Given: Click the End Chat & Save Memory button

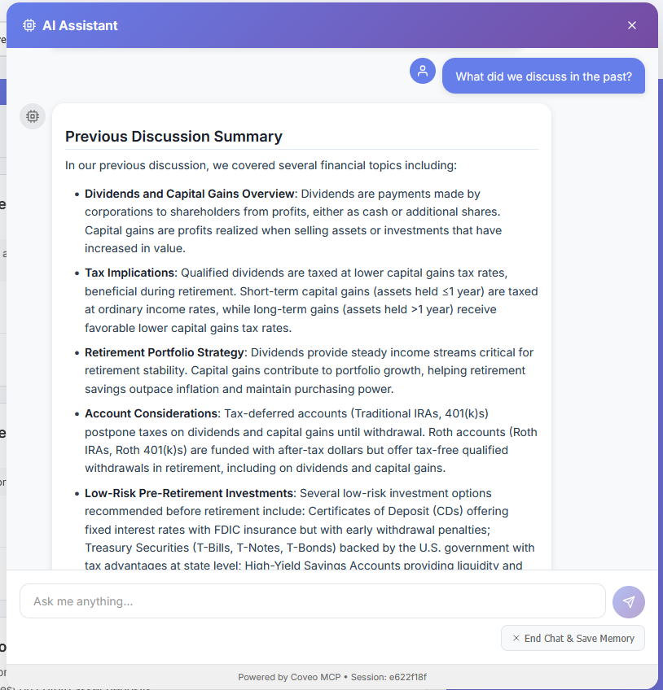Looking at the screenshot, I should (573, 638).
